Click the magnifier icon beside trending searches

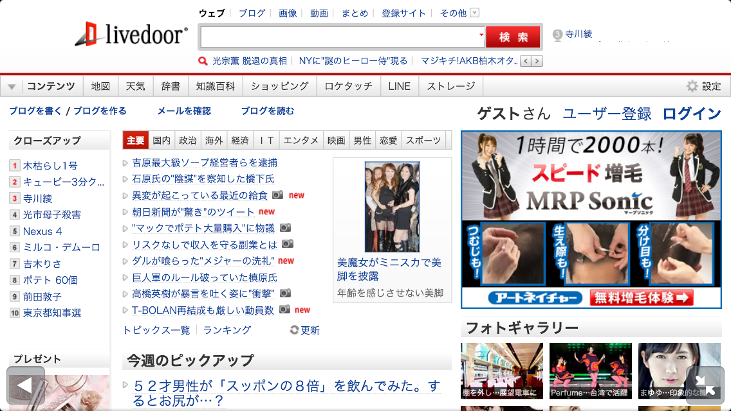click(x=203, y=61)
